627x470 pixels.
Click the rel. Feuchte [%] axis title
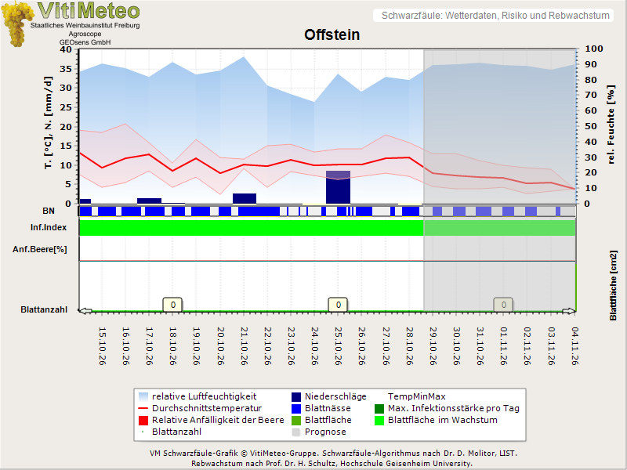pos(611,125)
